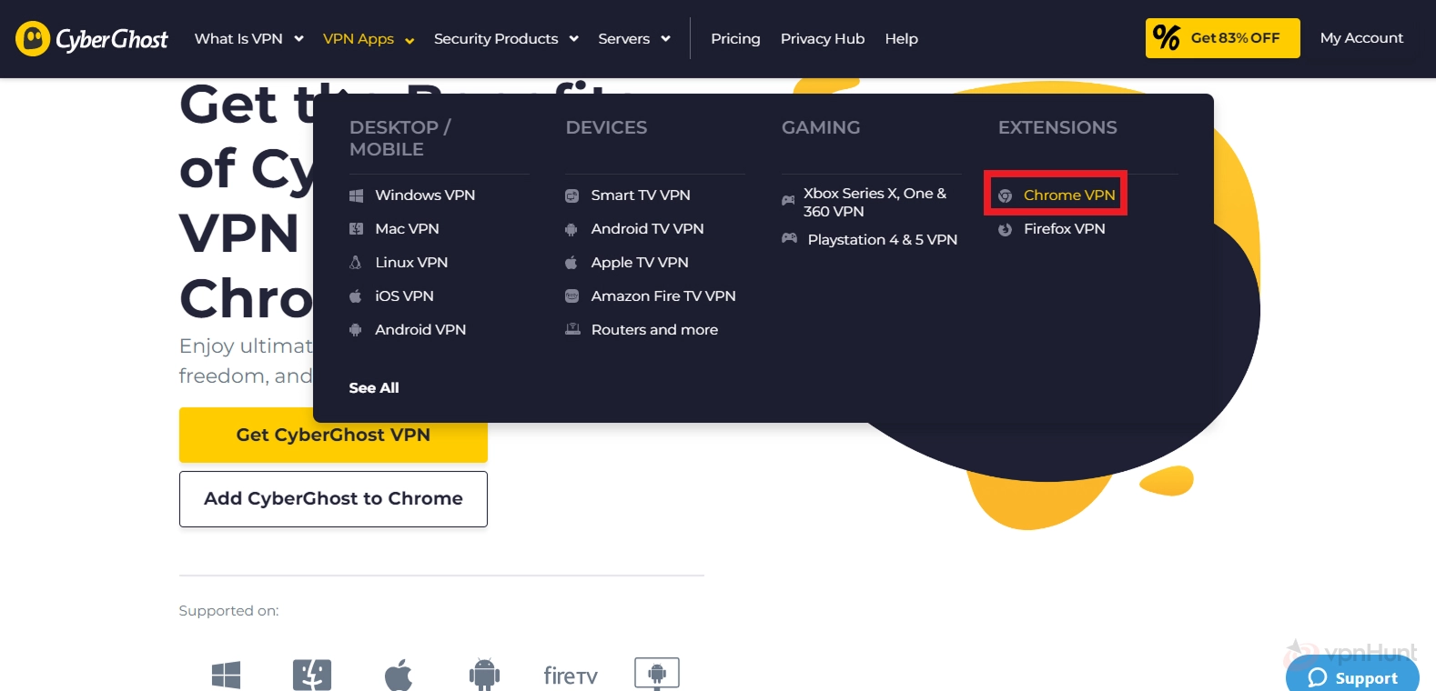Expand the Security Products dropdown arrow
1436x691 pixels.
[574, 39]
